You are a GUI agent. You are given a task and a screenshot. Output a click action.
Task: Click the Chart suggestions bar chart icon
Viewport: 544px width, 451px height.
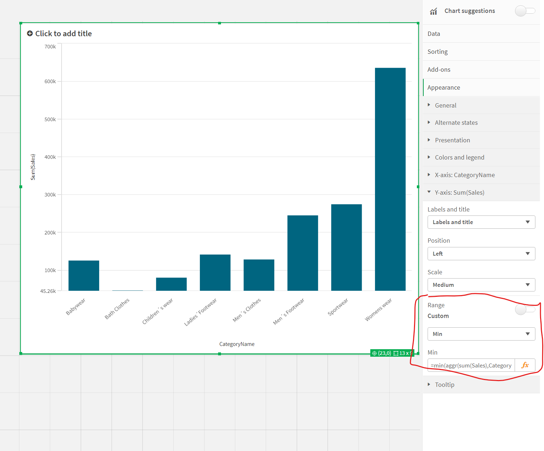point(433,11)
